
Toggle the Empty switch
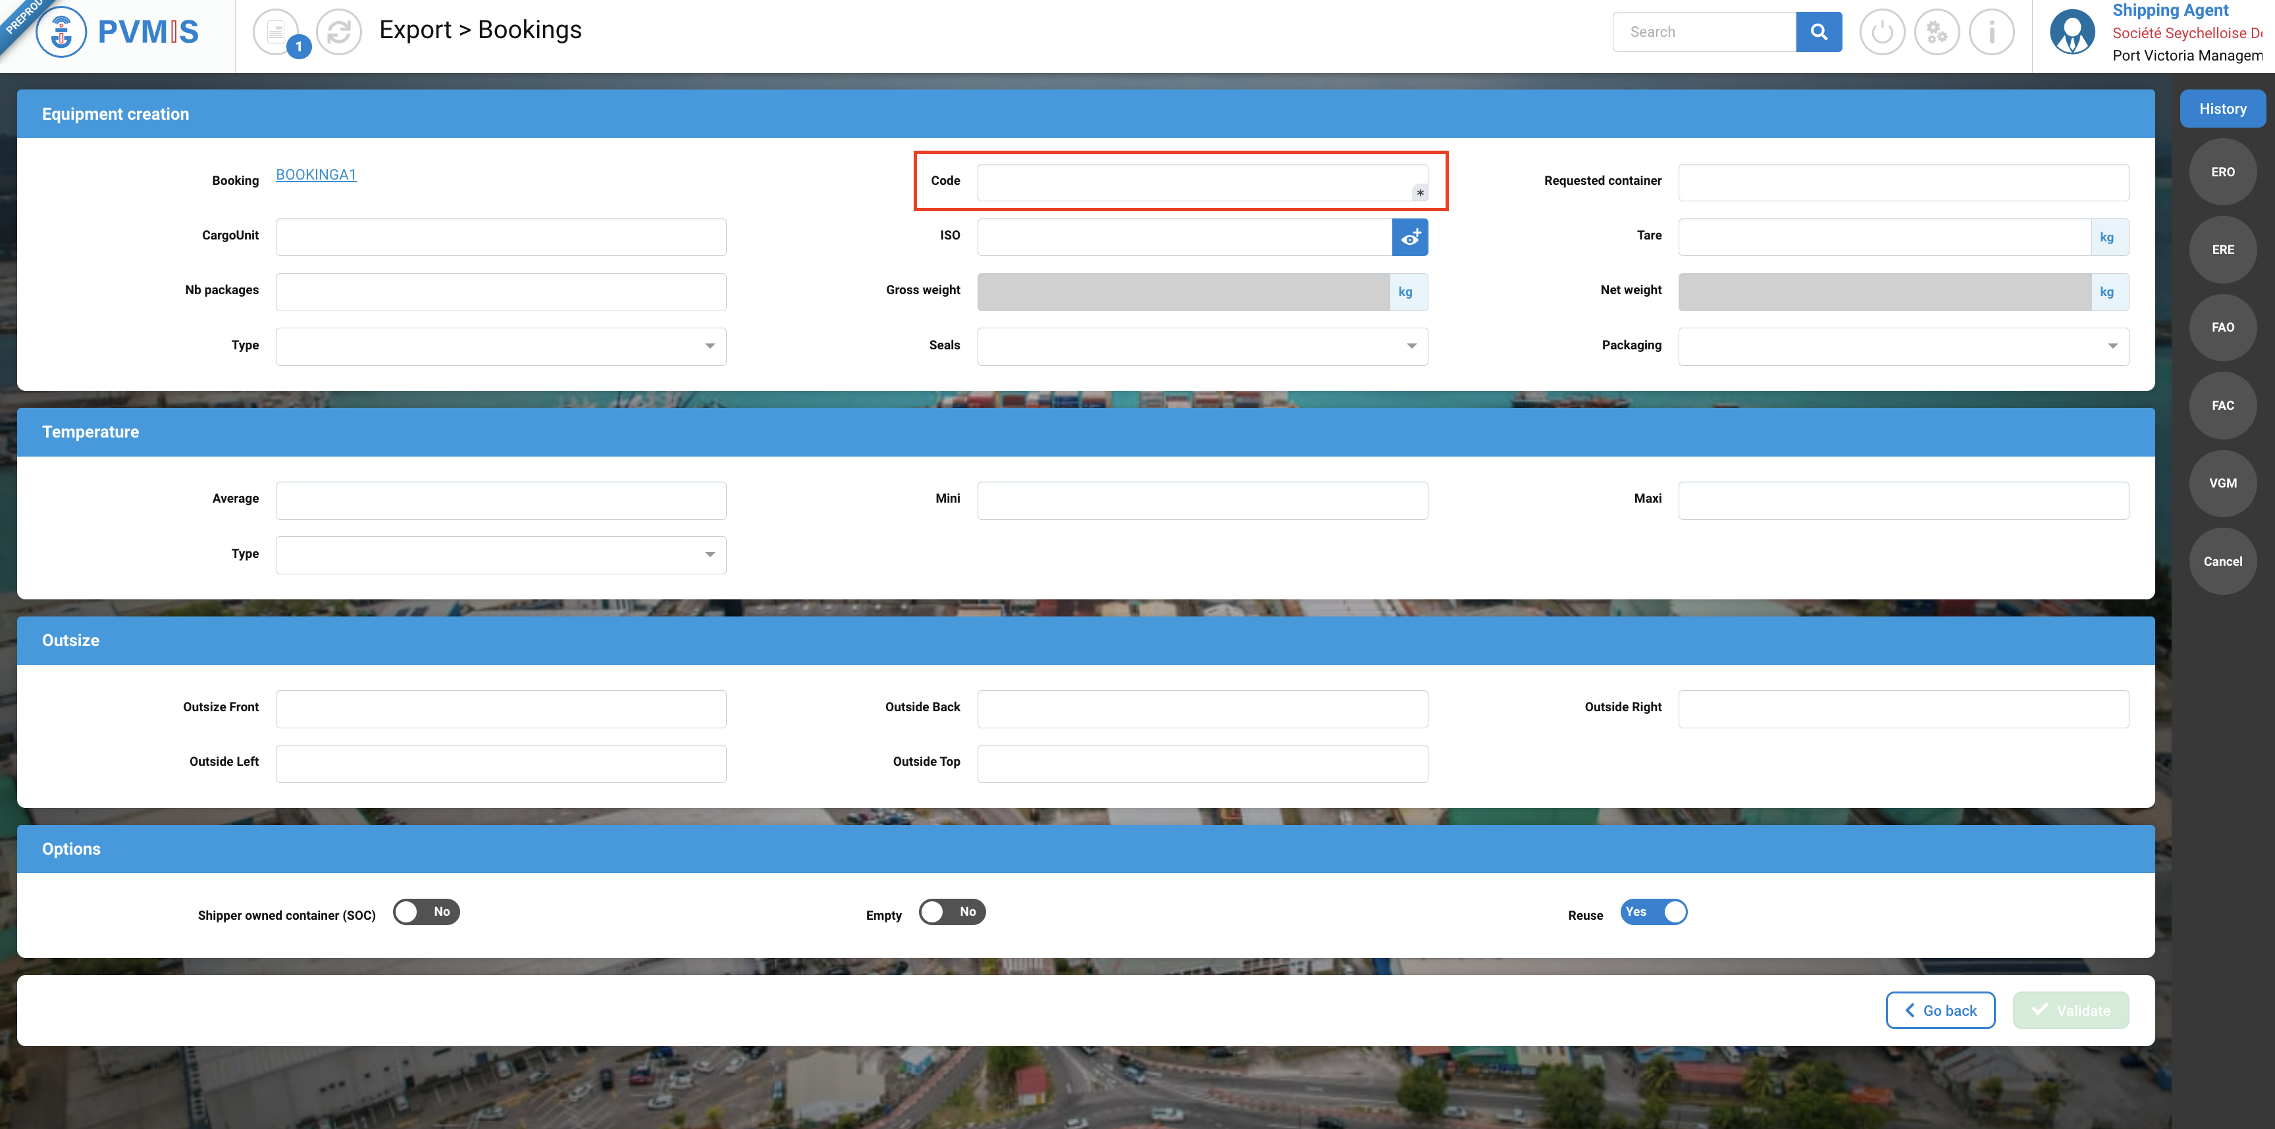tap(952, 912)
